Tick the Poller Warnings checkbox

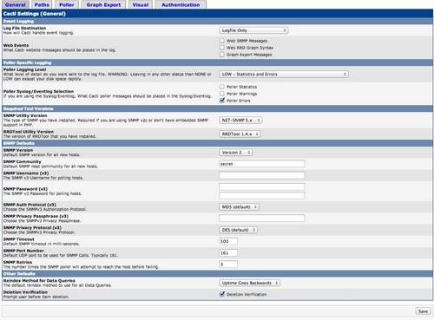(222, 94)
